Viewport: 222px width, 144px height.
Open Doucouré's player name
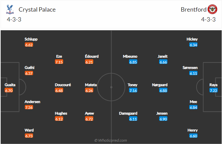[x=63, y=85]
